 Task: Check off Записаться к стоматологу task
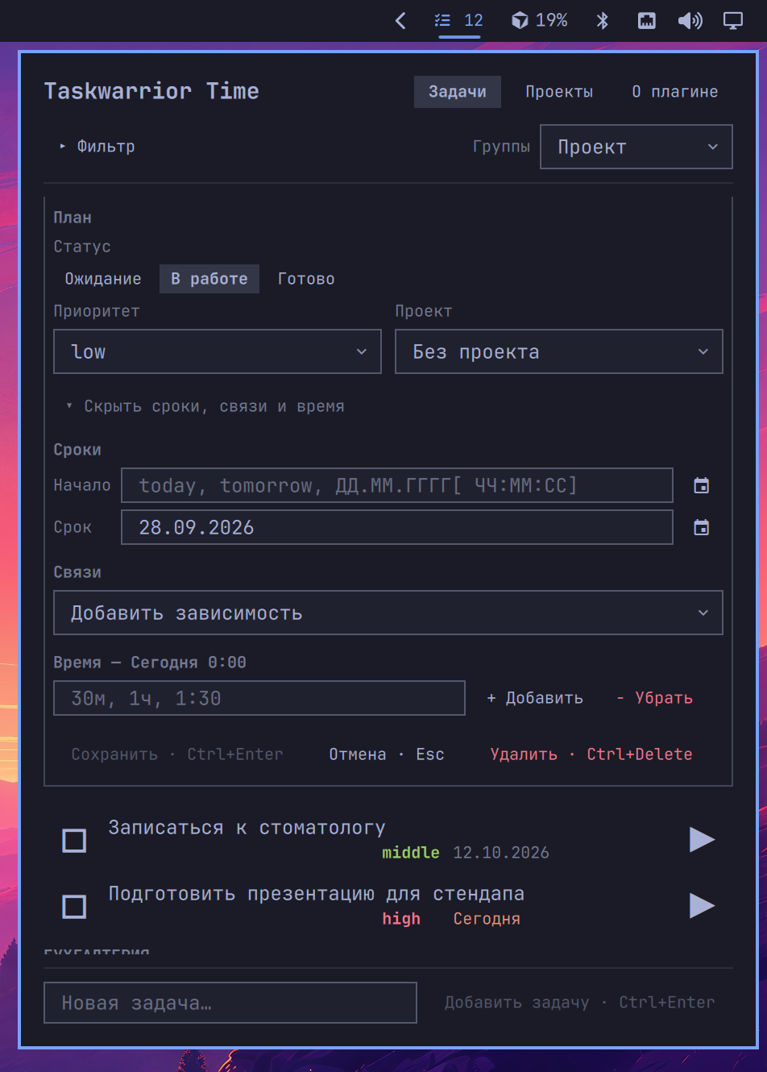pos(74,841)
